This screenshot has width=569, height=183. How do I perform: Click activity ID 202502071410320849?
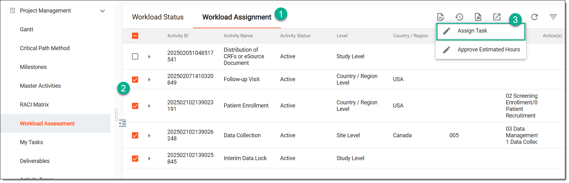[x=190, y=79]
